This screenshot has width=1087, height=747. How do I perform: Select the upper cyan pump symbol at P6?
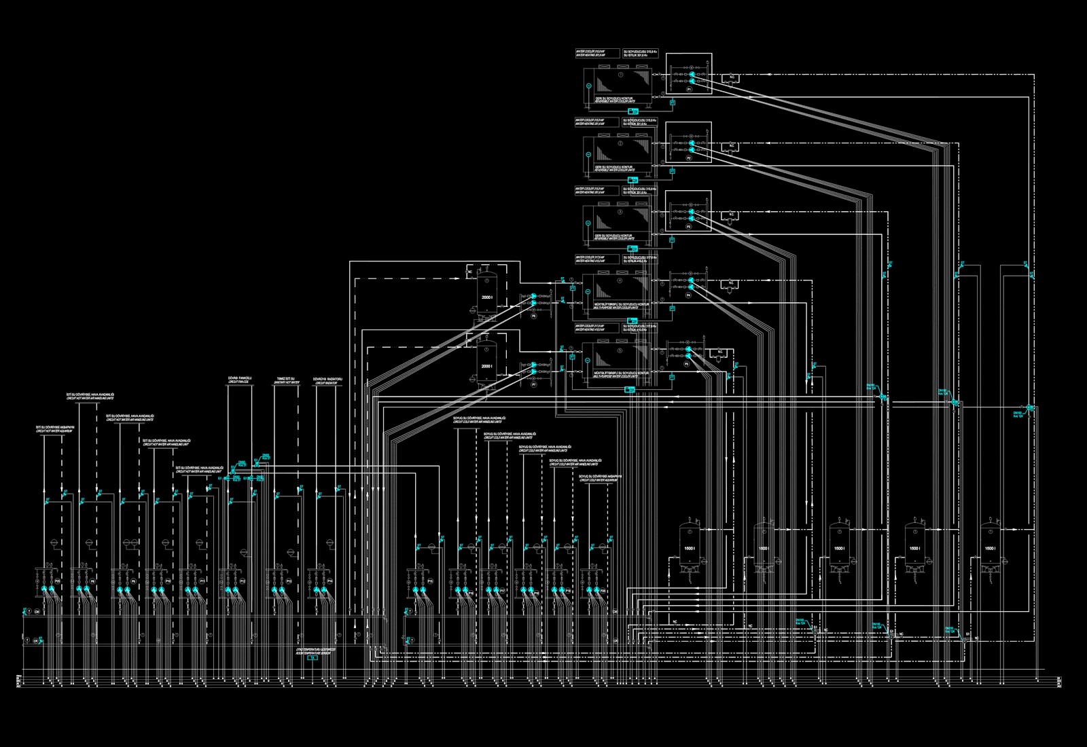click(x=533, y=296)
